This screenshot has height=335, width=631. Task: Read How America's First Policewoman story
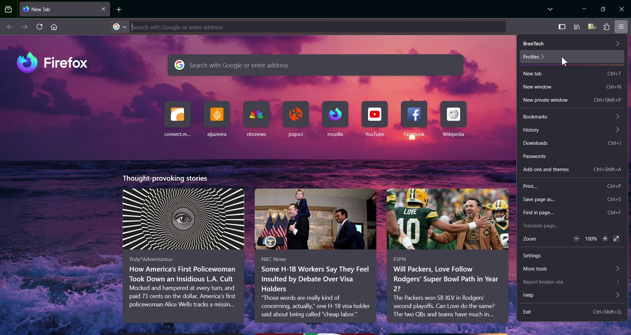tap(183, 274)
